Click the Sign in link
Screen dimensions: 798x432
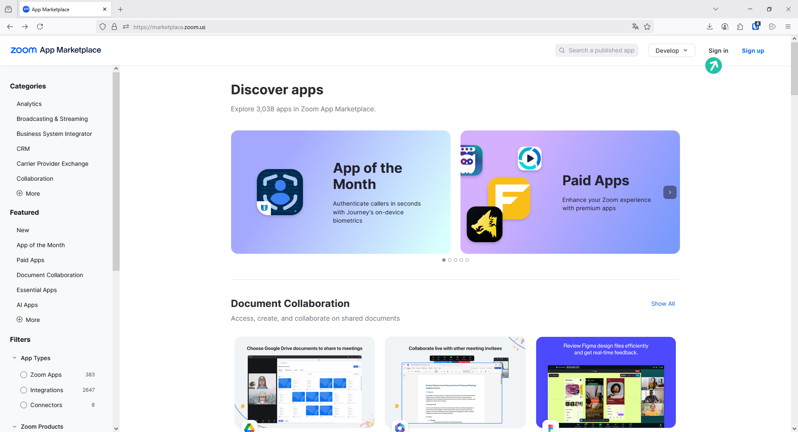718,51
